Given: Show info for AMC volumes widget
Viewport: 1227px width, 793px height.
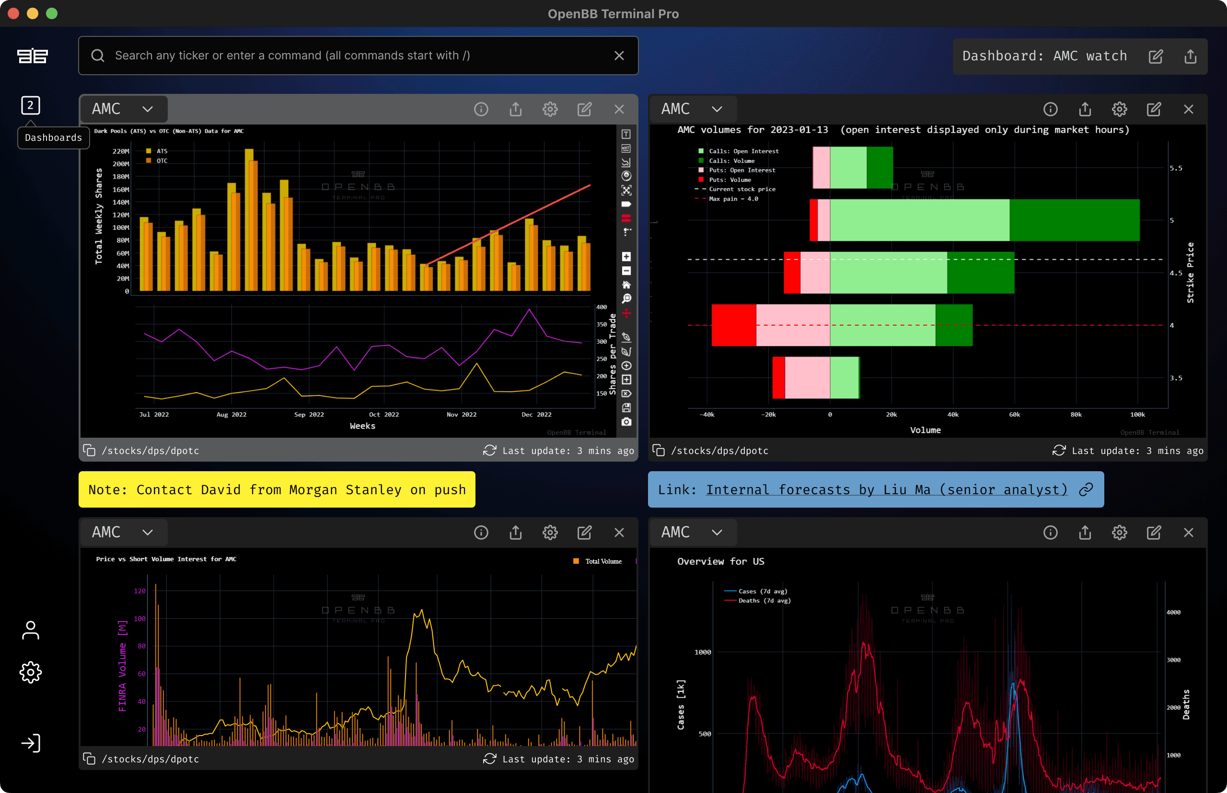Looking at the screenshot, I should tap(1050, 109).
